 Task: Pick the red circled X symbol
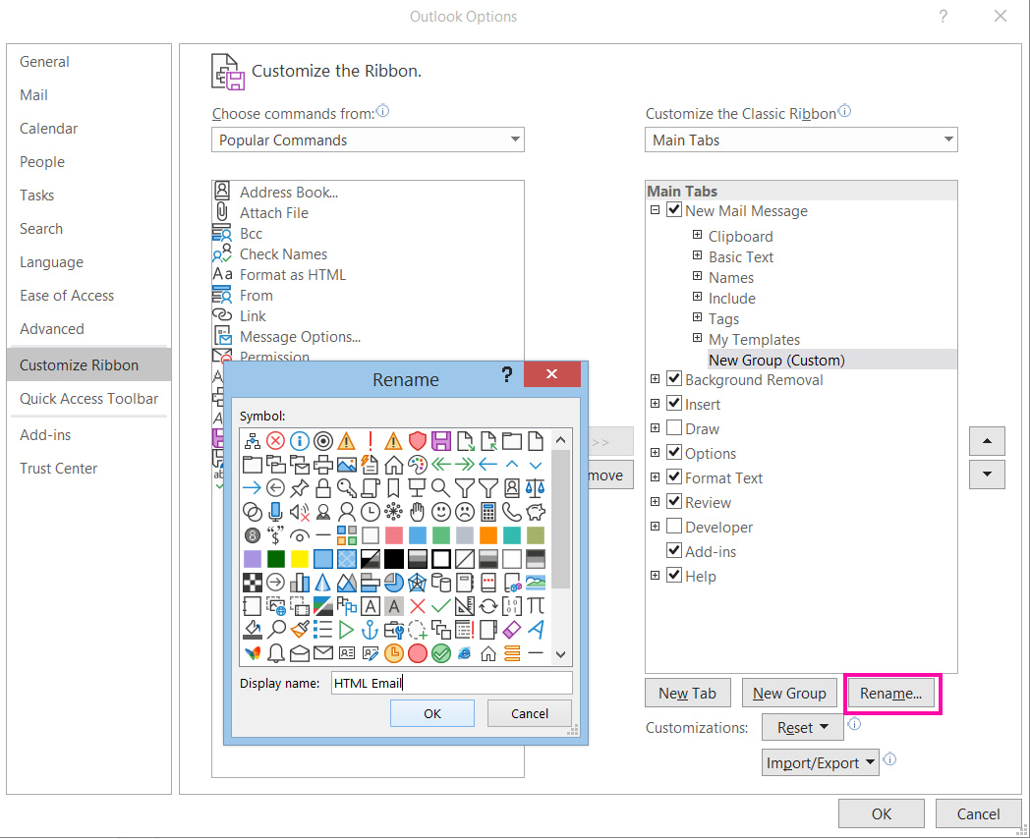[x=276, y=440]
